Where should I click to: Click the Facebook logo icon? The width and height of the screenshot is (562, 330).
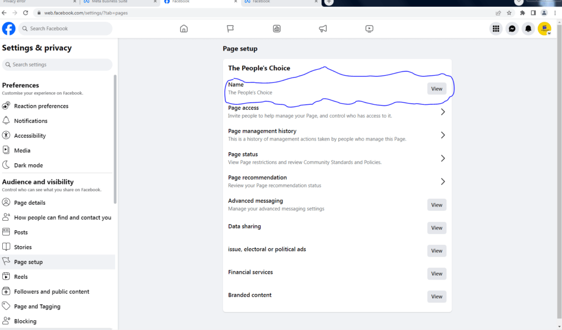click(x=9, y=29)
